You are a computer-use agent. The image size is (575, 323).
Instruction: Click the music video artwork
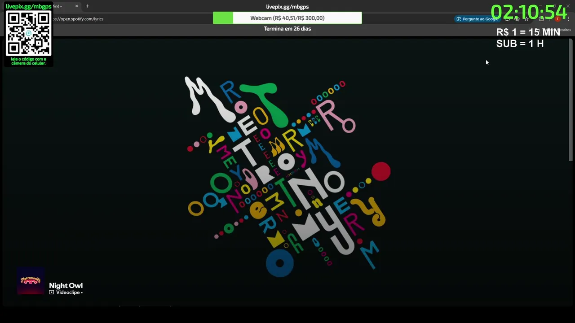tap(287, 177)
